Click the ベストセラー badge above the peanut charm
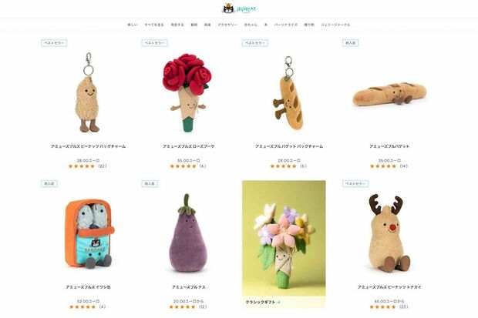Screen dimensions: 478x318 (x=54, y=43)
